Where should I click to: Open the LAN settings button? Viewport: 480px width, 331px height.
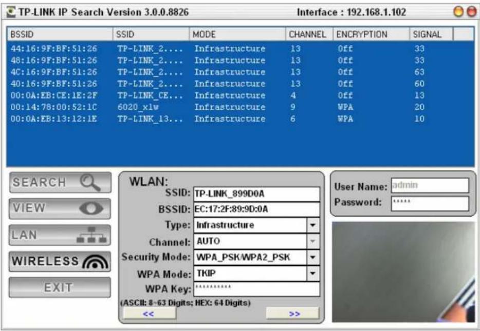click(60, 235)
